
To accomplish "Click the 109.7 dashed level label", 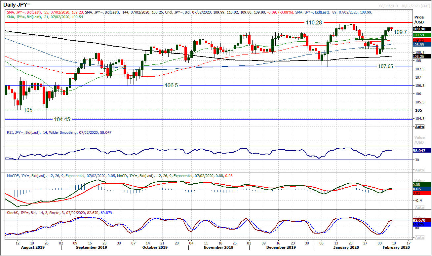I will tap(401, 32).
